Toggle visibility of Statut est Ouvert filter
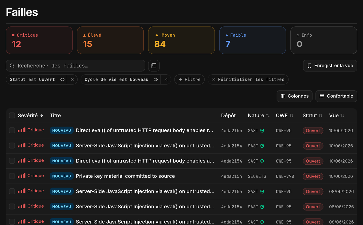 tap(62, 80)
